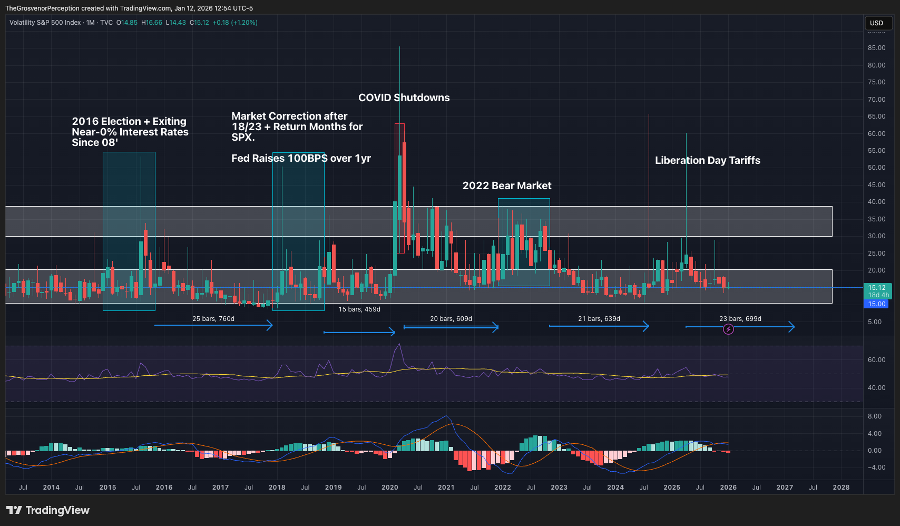
Task: Select the Liberation Day Tariffs annotation
Action: 707,160
